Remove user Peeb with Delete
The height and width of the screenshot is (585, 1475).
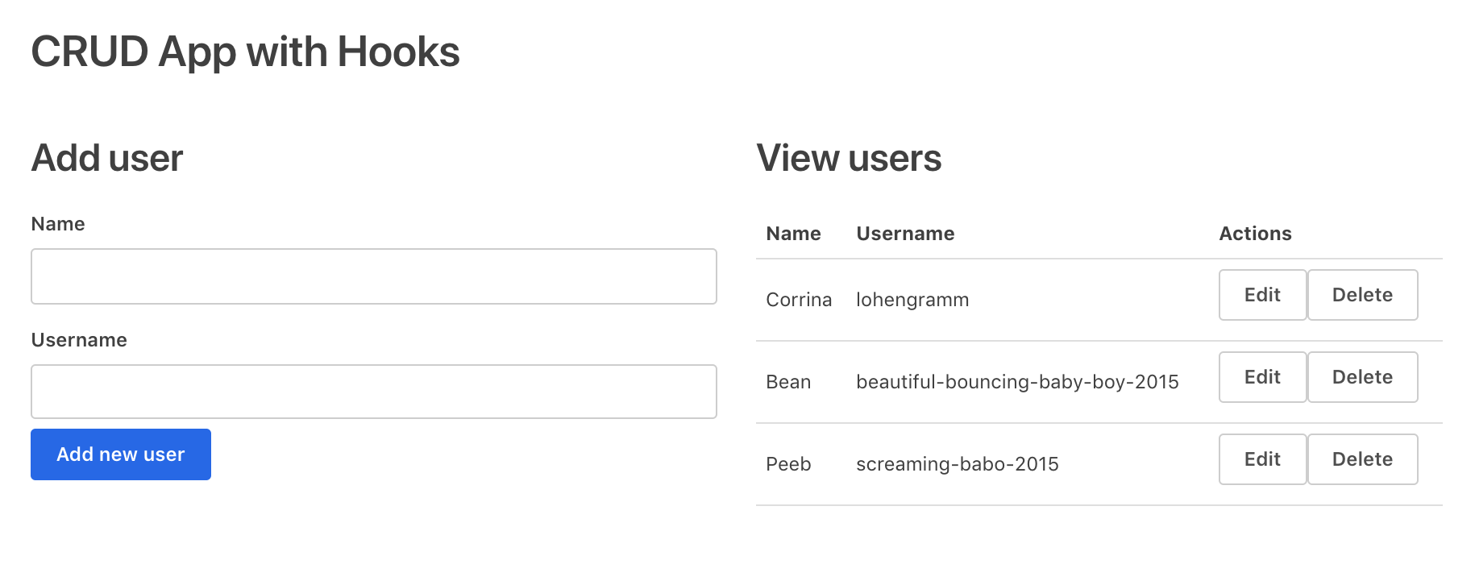1361,459
